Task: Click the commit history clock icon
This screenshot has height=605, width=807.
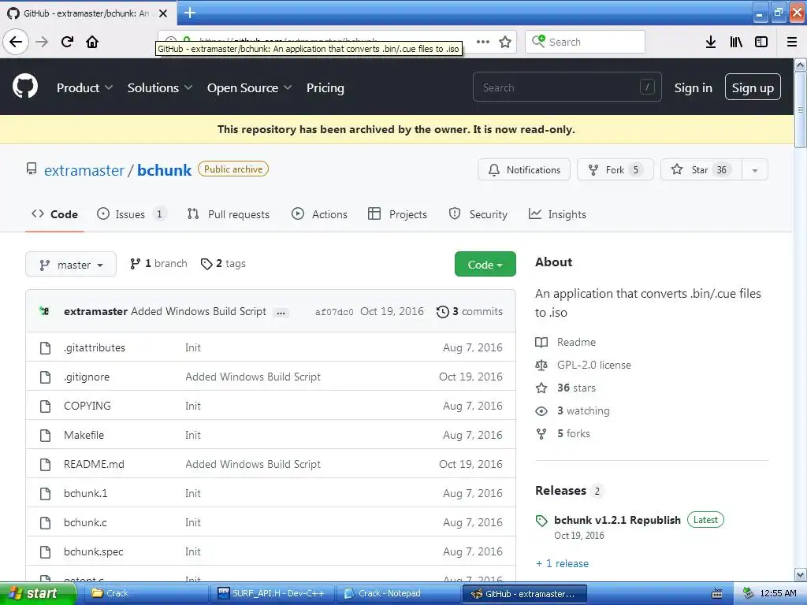Action: pyautogui.click(x=443, y=312)
